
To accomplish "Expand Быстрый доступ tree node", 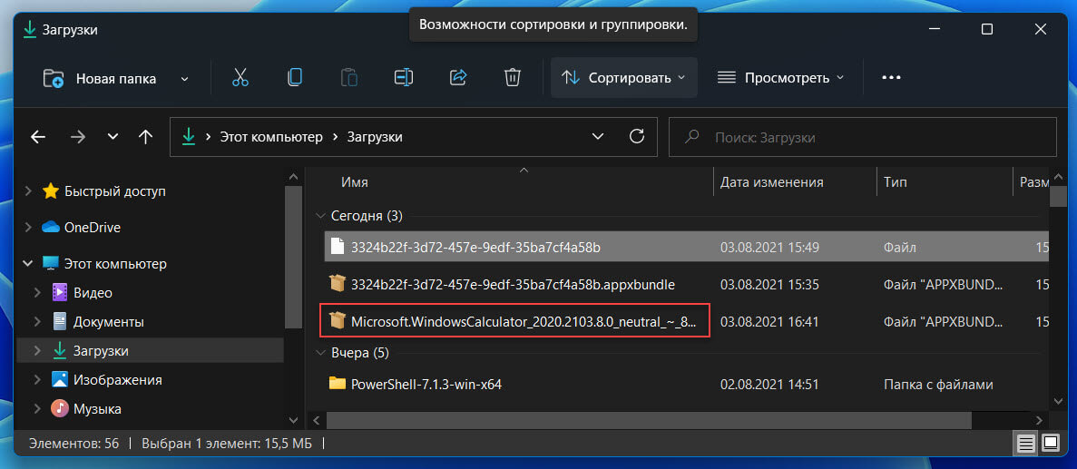I will point(28,191).
